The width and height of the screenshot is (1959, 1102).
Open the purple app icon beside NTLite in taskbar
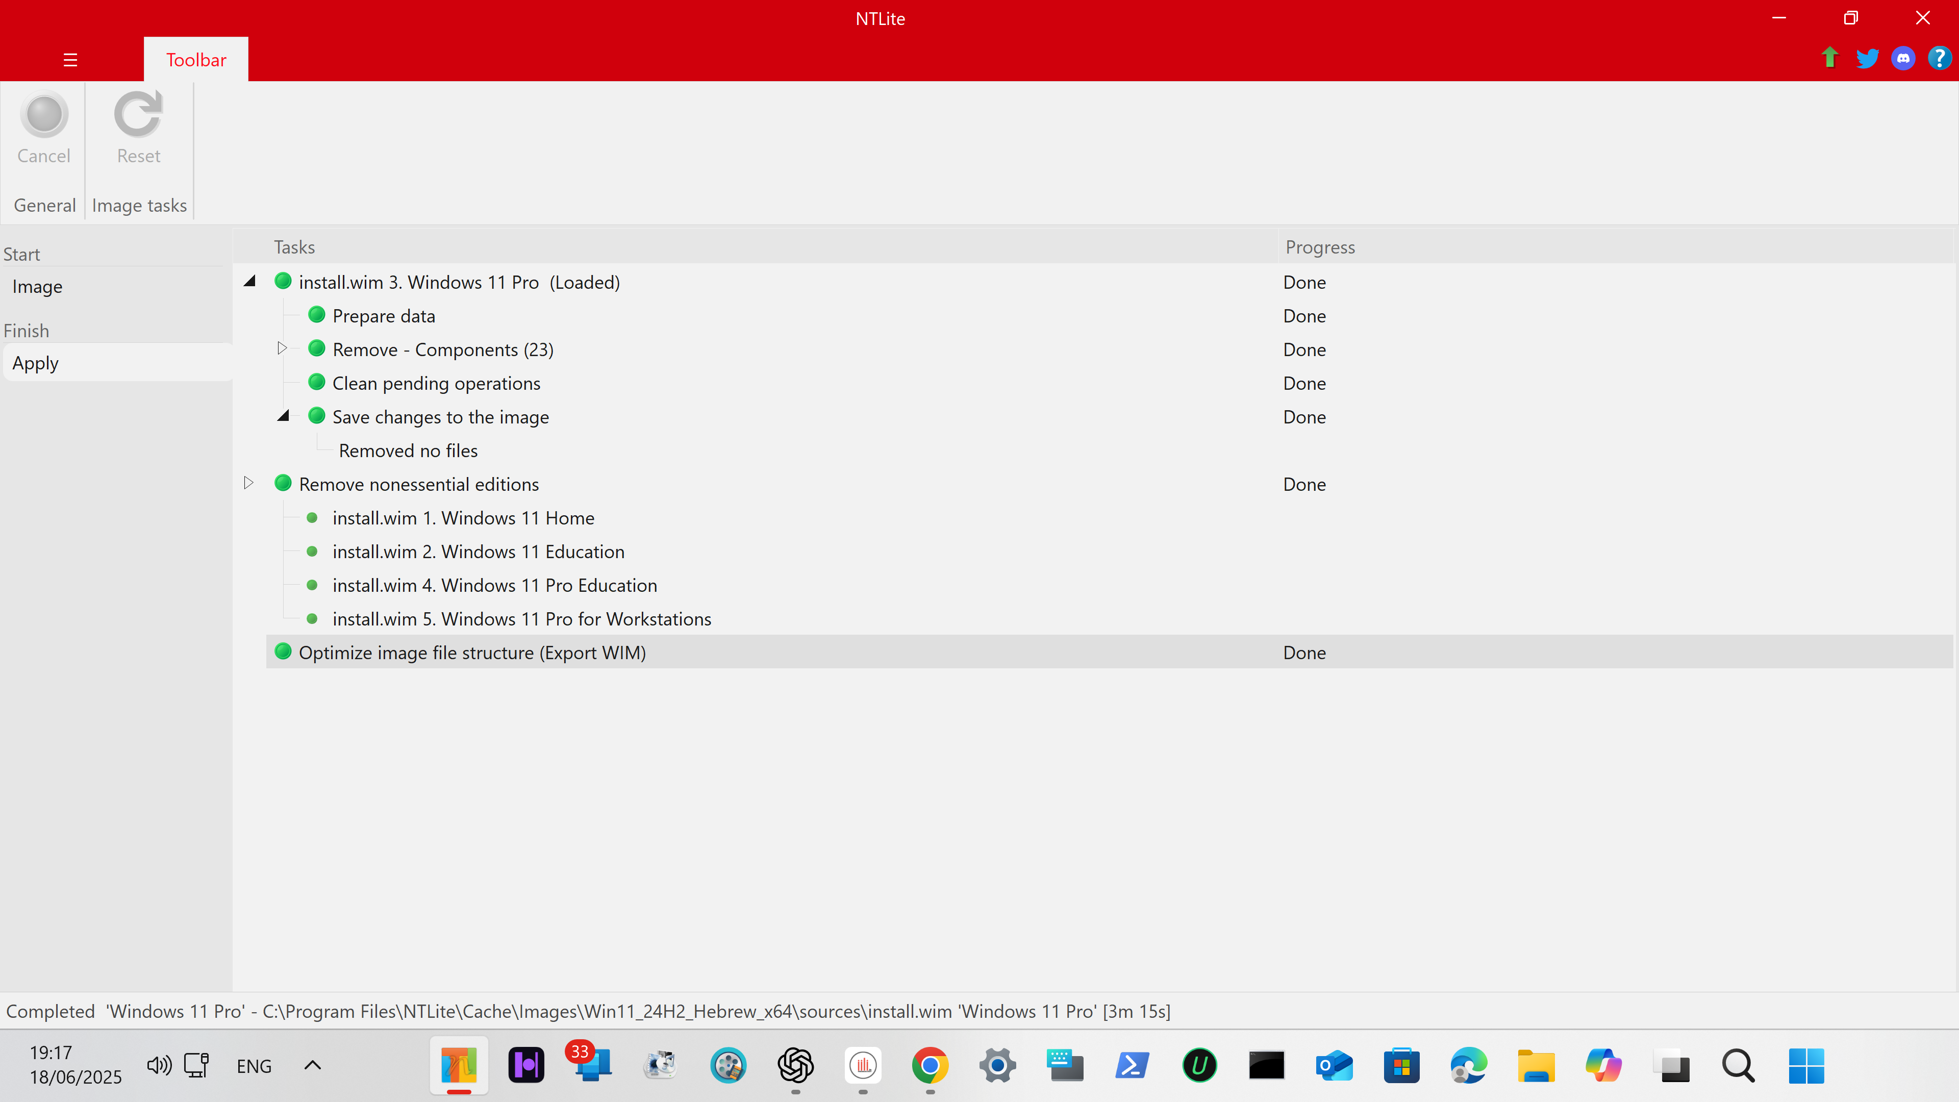525,1065
